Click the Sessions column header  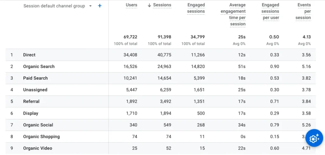tap(162, 5)
